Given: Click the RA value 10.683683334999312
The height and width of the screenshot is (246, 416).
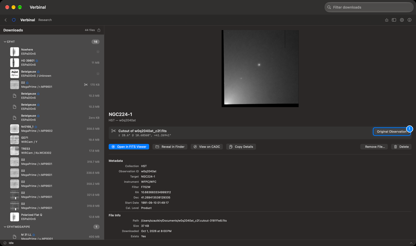Looking at the screenshot, I should click(x=156, y=192).
